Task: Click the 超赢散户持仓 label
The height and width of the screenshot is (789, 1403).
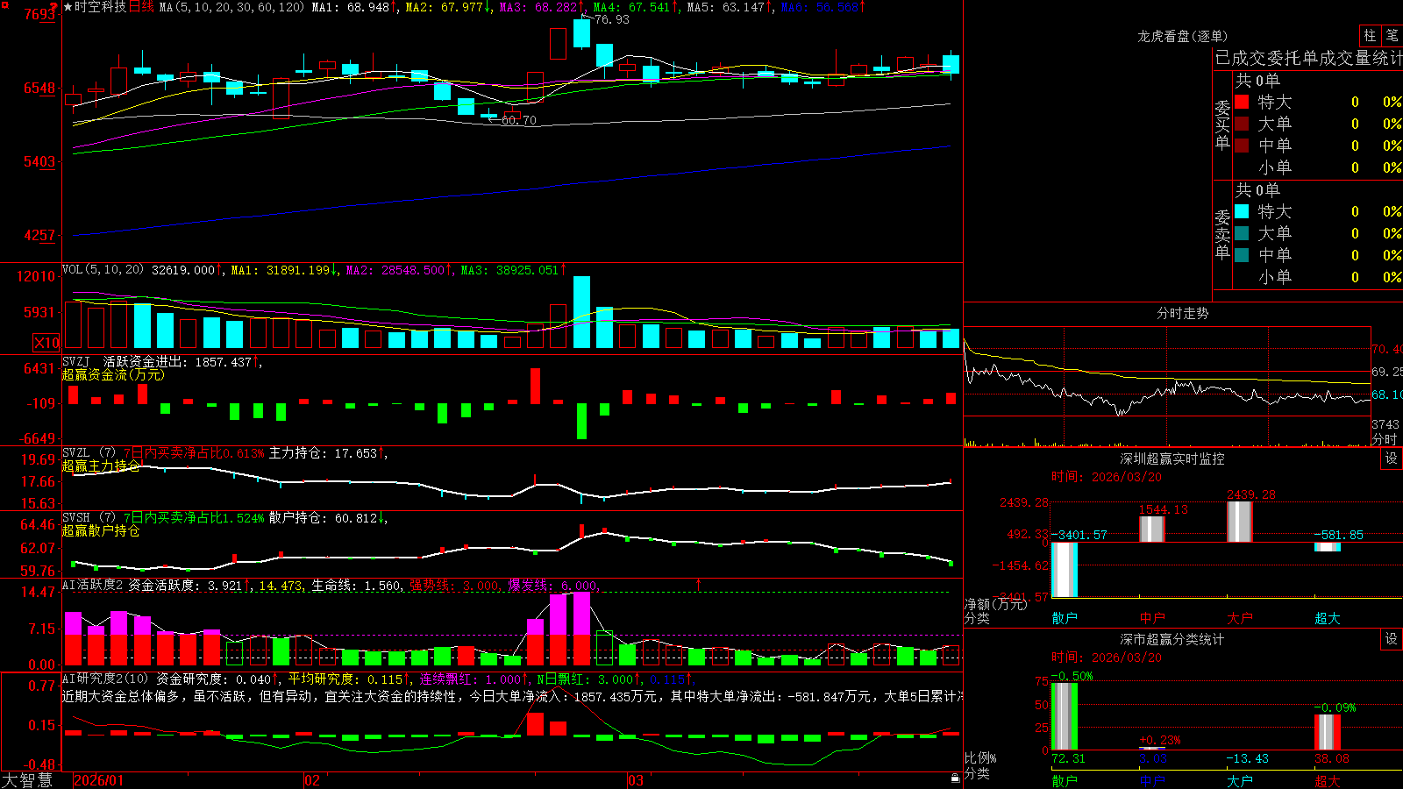Action: click(101, 530)
